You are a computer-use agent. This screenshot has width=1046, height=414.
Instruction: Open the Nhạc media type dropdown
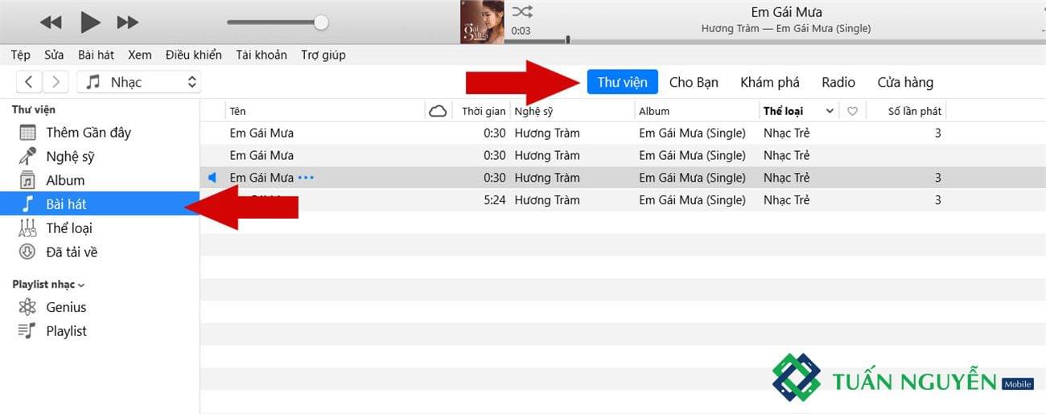[139, 81]
